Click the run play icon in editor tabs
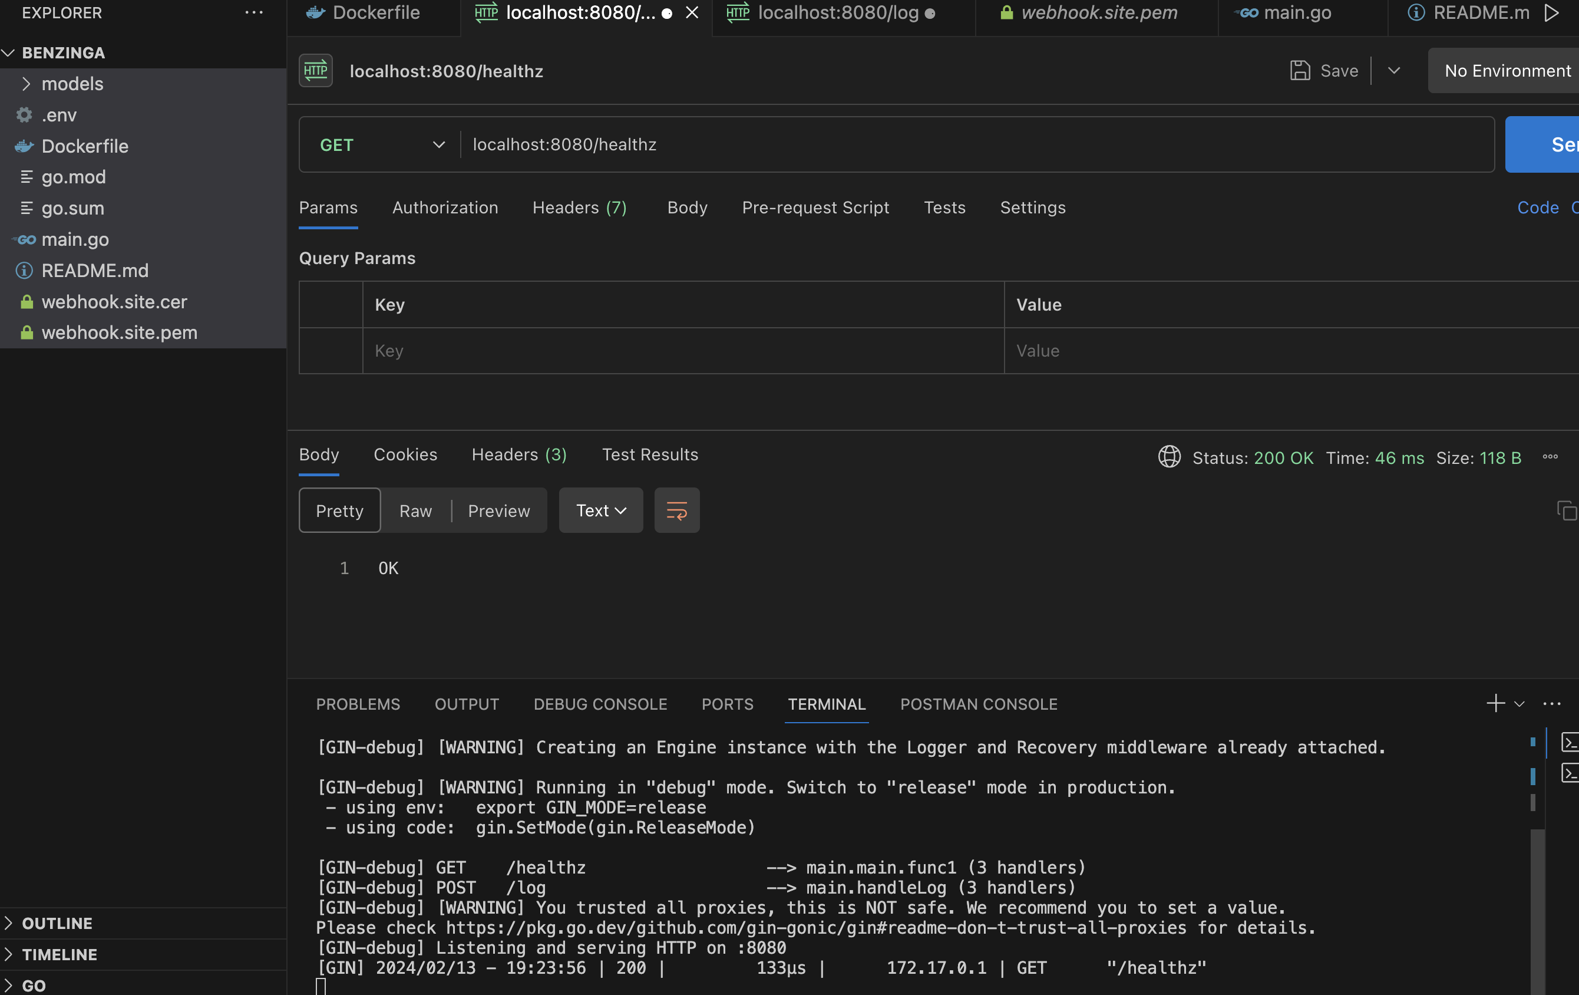 [1551, 12]
